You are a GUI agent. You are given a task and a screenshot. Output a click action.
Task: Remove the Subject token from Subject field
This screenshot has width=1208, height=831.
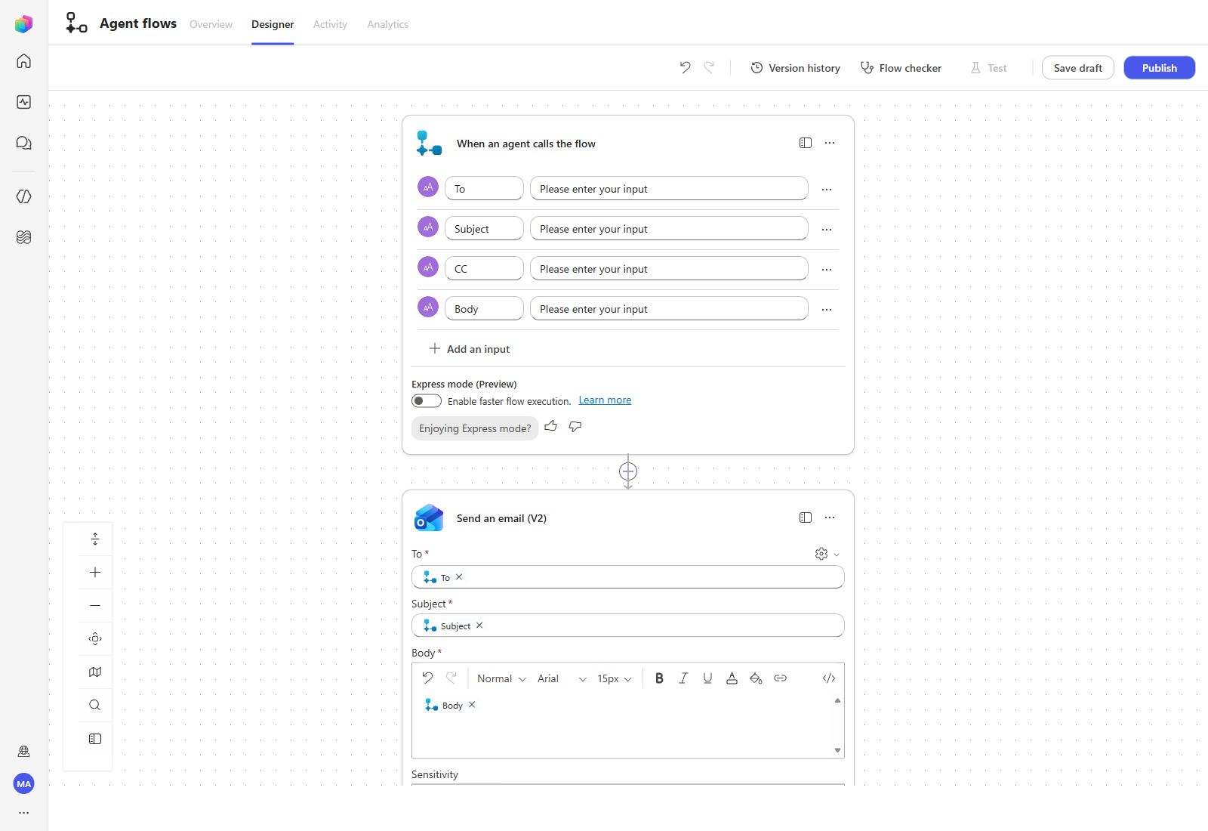pyautogui.click(x=479, y=626)
